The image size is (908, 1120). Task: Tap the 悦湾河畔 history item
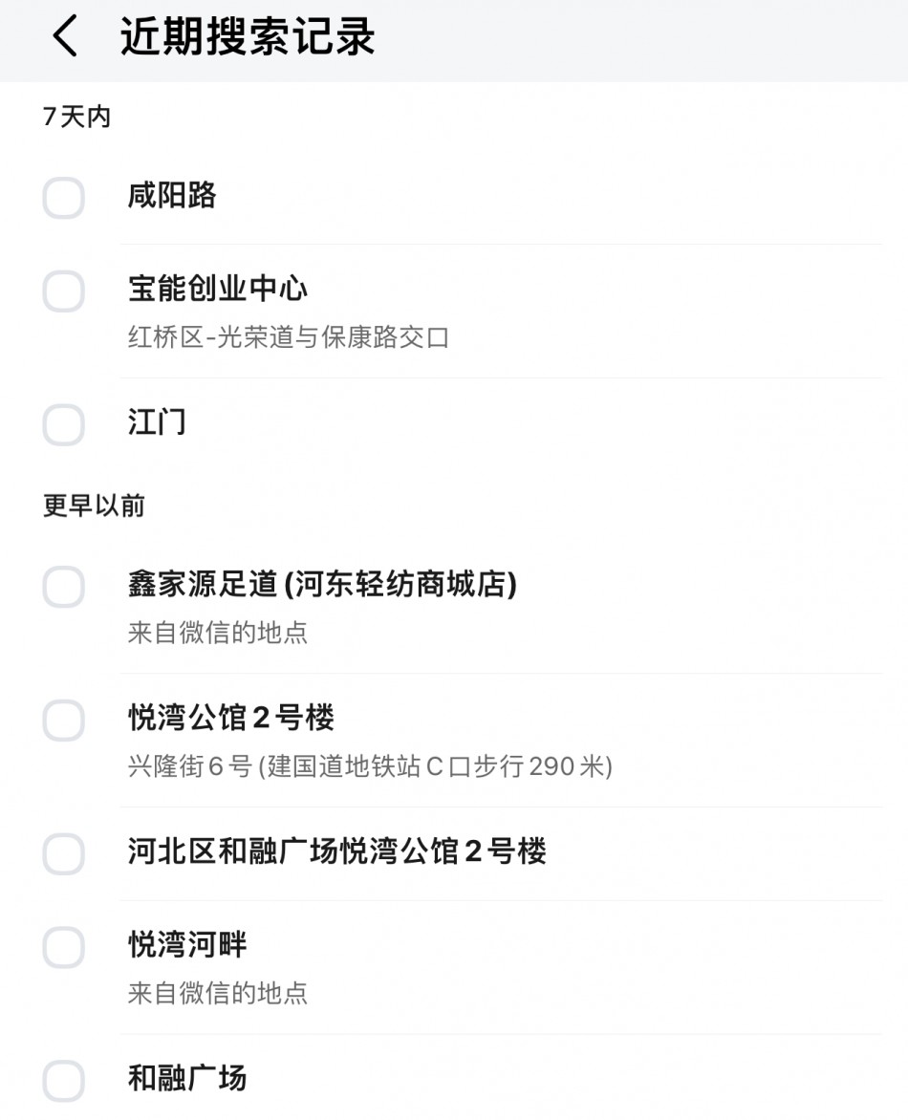[x=187, y=945]
